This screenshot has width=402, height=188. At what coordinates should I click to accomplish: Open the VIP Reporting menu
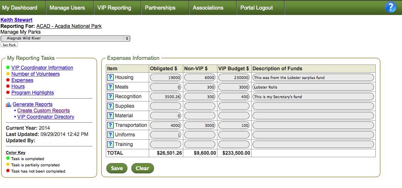click(x=114, y=7)
